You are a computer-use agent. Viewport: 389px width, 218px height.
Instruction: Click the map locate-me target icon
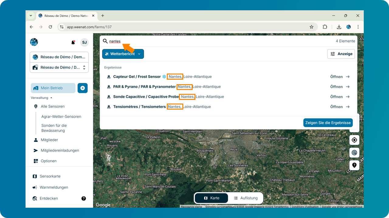[x=354, y=140]
